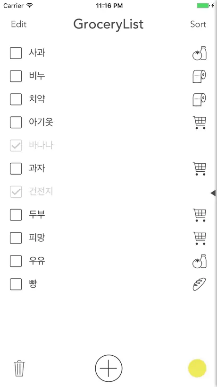The height and width of the screenshot is (387, 217).
Task: Select the 피망 list item text
Action: click(37, 237)
